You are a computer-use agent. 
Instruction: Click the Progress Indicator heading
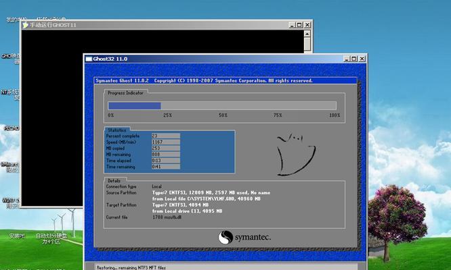[125, 93]
